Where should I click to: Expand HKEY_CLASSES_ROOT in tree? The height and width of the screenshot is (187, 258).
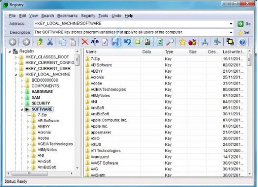click(x=16, y=57)
